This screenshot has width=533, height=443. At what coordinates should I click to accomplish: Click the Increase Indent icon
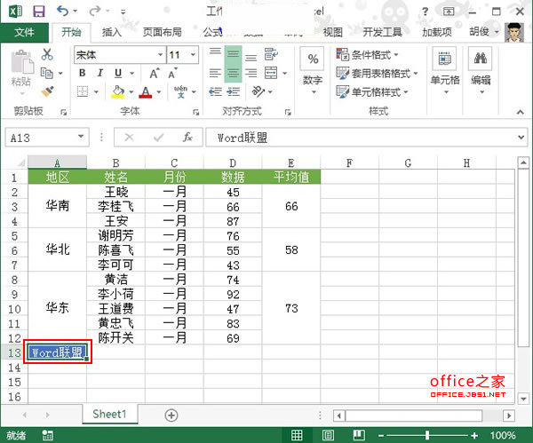pyautogui.click(x=233, y=91)
